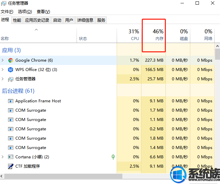Open the 选项(O) menu
Viewport: 220px width, 184px height.
point(25,11)
